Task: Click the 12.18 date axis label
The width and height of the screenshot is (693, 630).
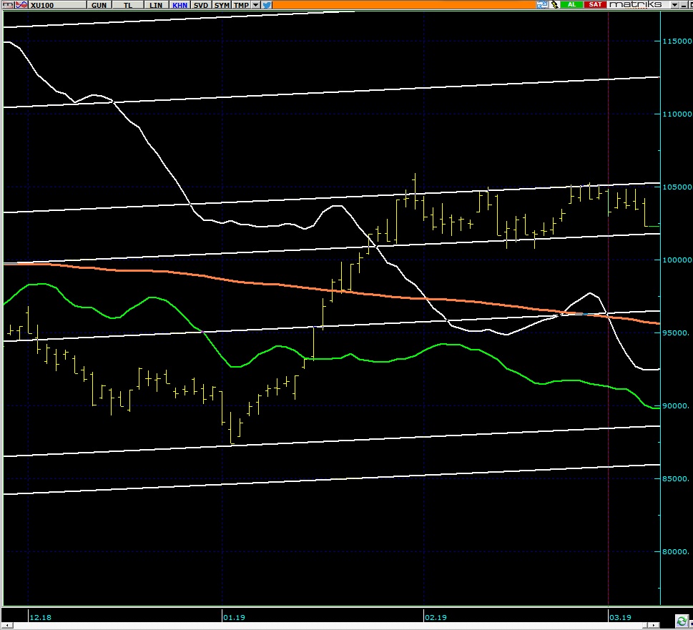Action: (x=40, y=617)
